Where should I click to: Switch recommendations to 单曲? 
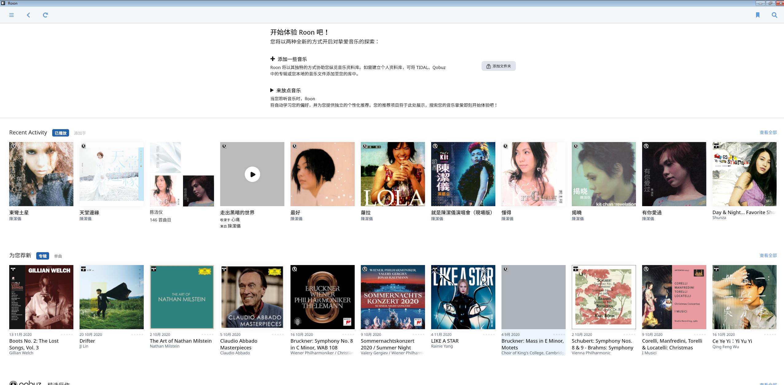pyautogui.click(x=58, y=256)
